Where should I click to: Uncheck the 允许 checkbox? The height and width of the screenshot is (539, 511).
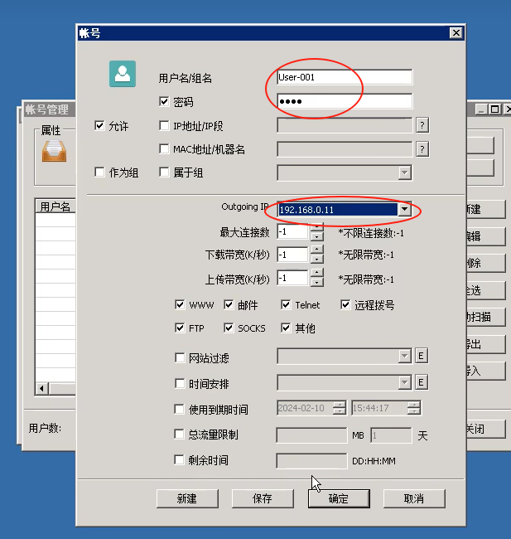99,125
